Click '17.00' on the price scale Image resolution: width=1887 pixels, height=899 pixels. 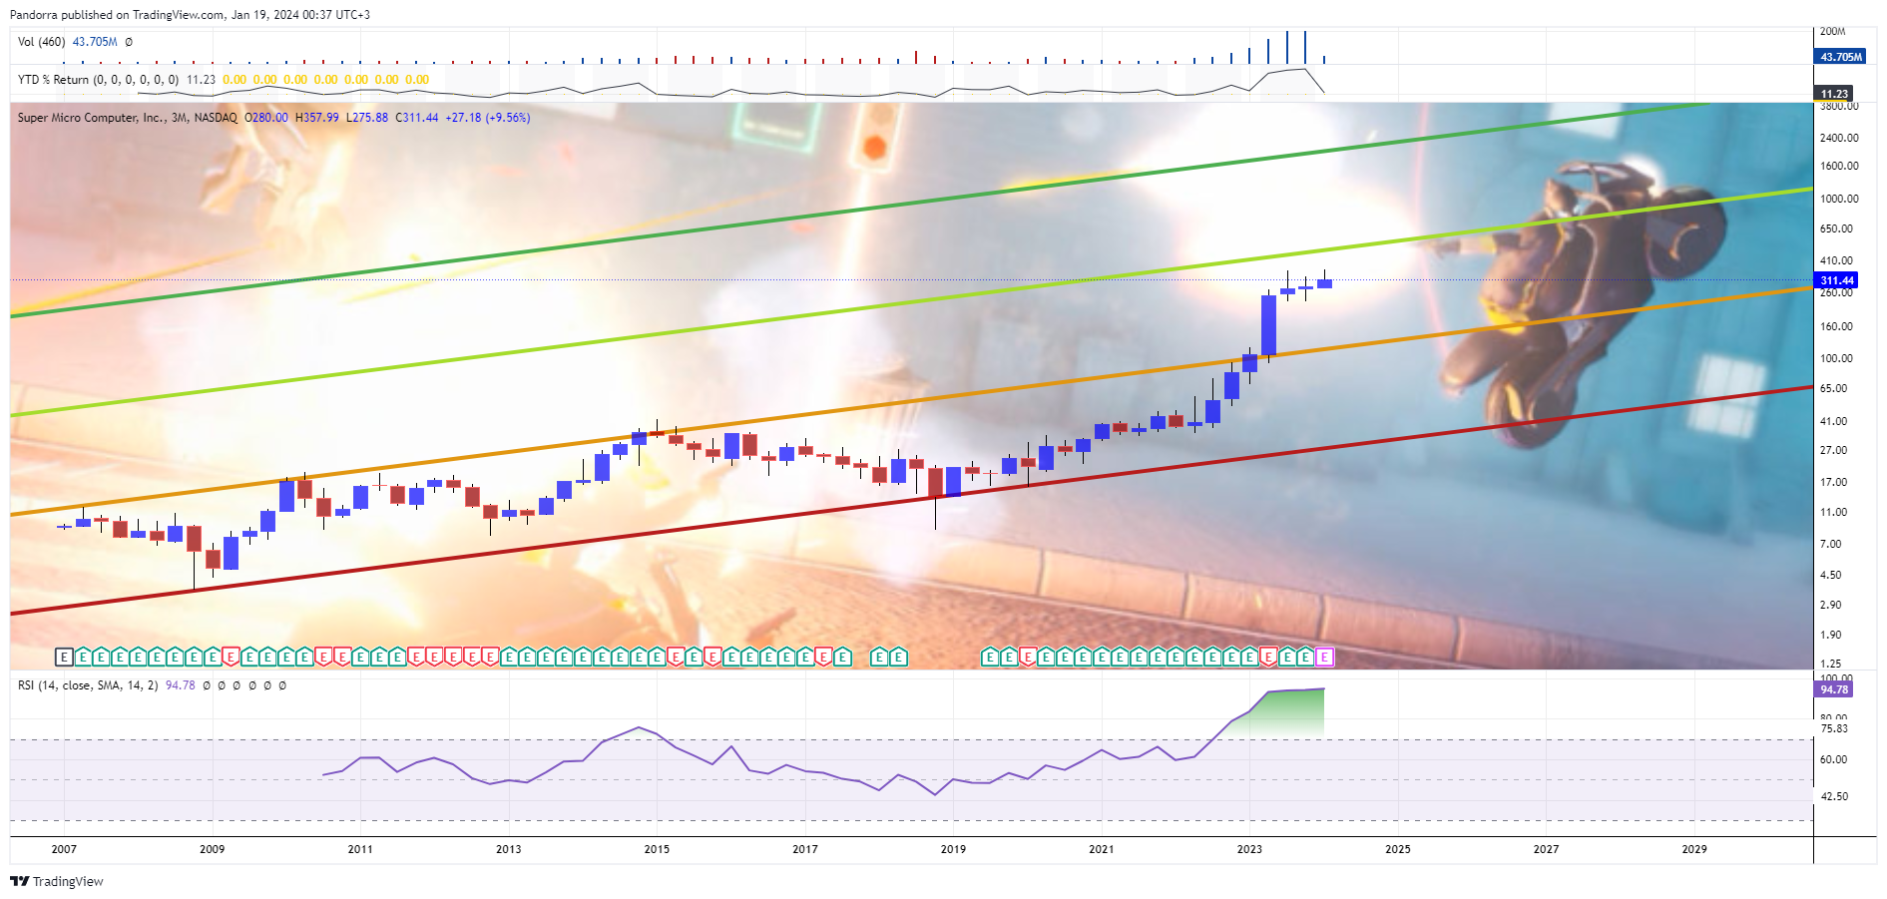(1833, 482)
